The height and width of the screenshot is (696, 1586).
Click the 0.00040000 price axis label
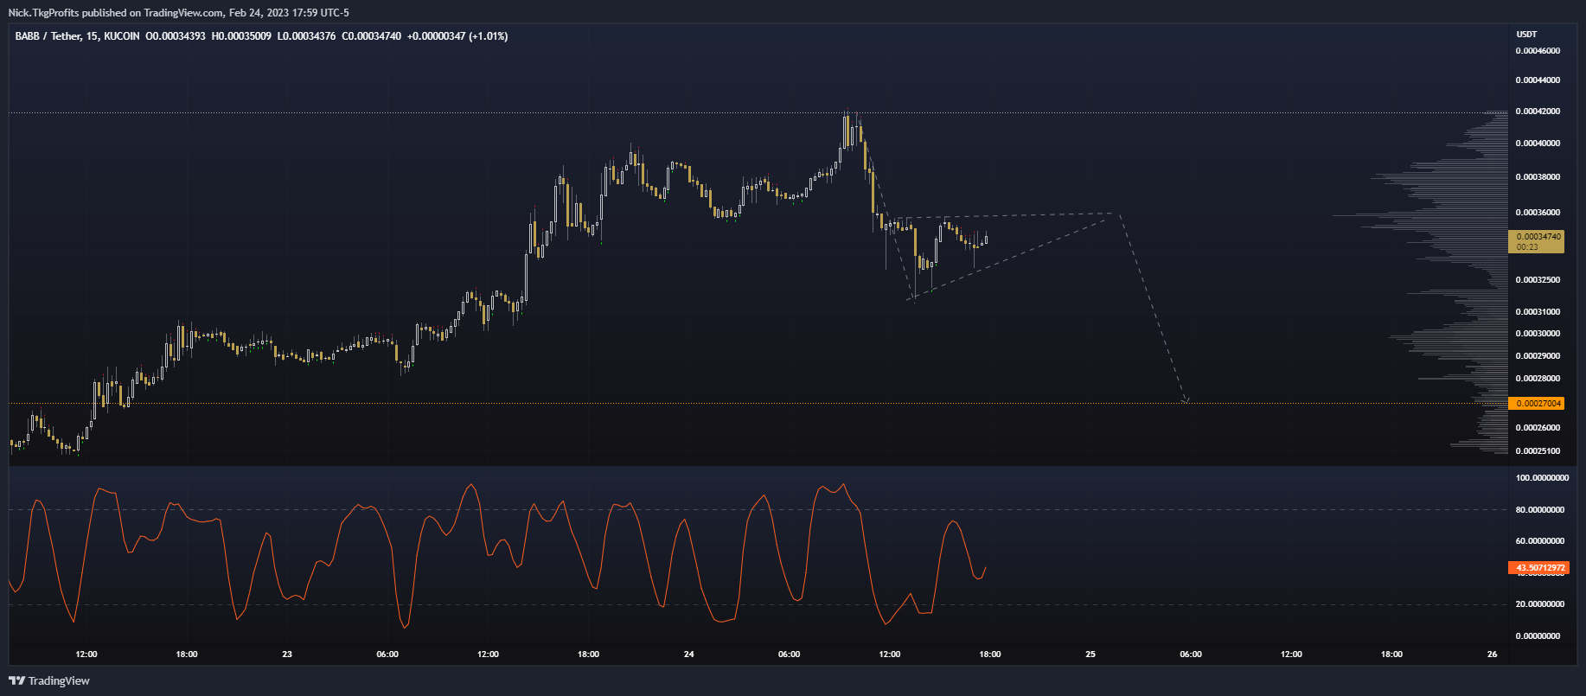[x=1538, y=144]
